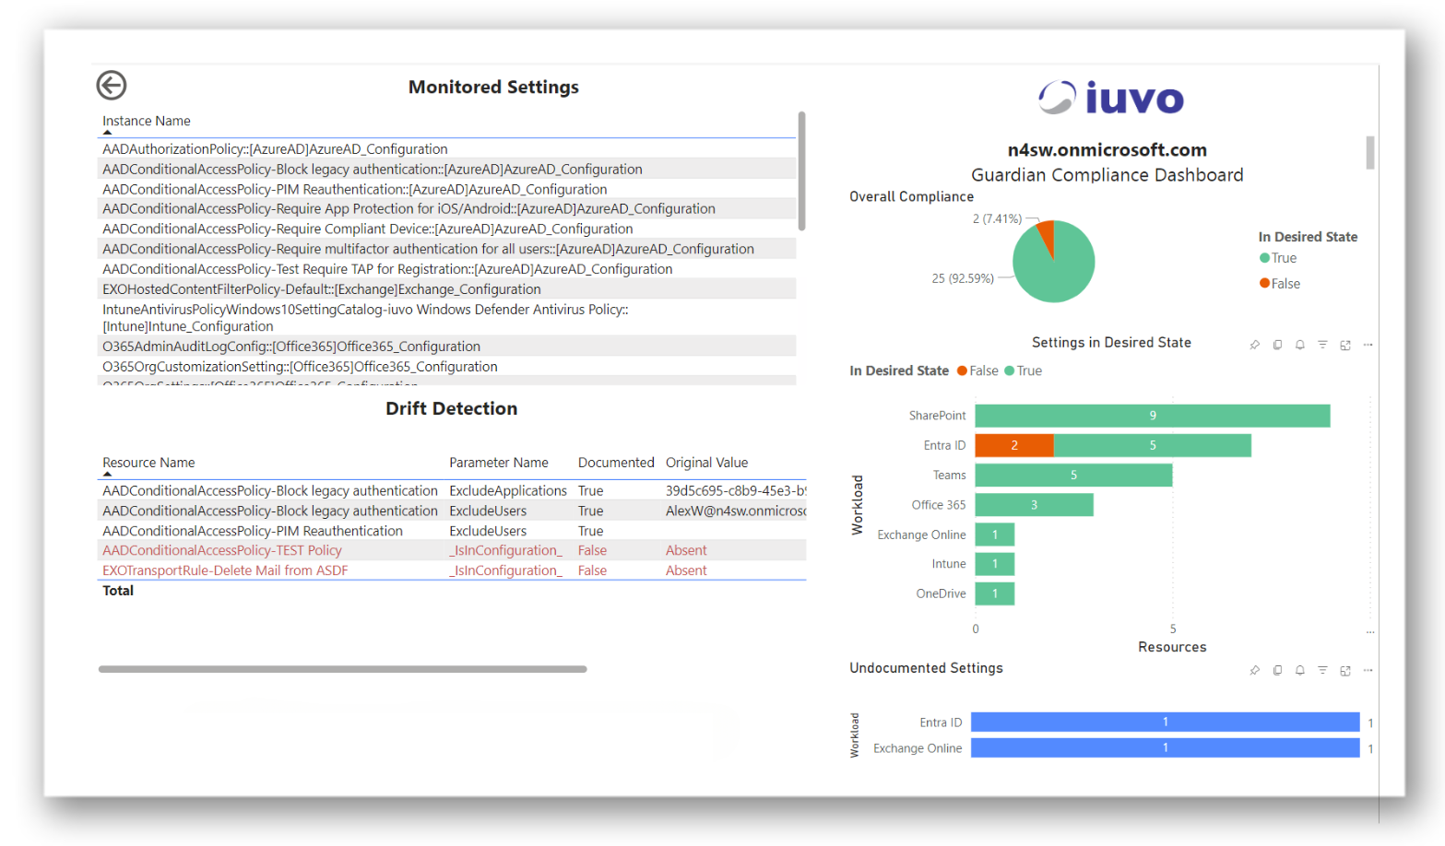Select the Teams bar showing 5
This screenshot has height=846, width=1445.
pyautogui.click(x=1073, y=475)
